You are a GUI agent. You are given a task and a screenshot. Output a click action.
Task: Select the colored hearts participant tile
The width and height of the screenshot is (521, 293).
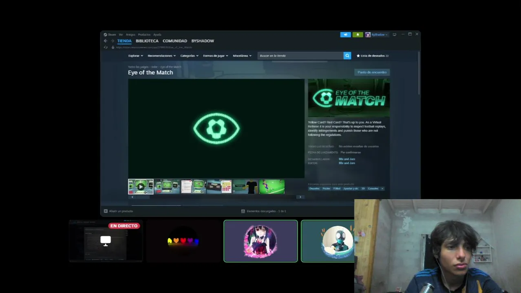(x=183, y=241)
